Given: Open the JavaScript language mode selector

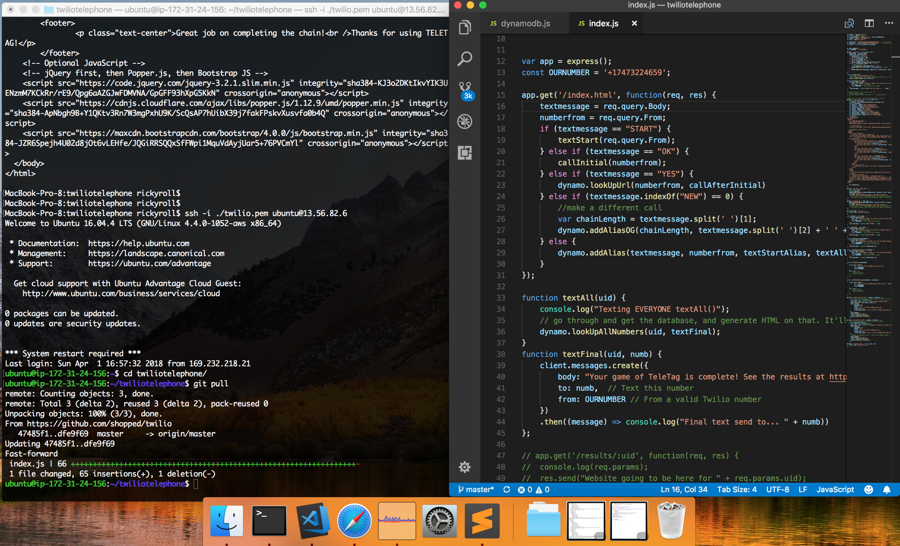Looking at the screenshot, I should pos(835,489).
